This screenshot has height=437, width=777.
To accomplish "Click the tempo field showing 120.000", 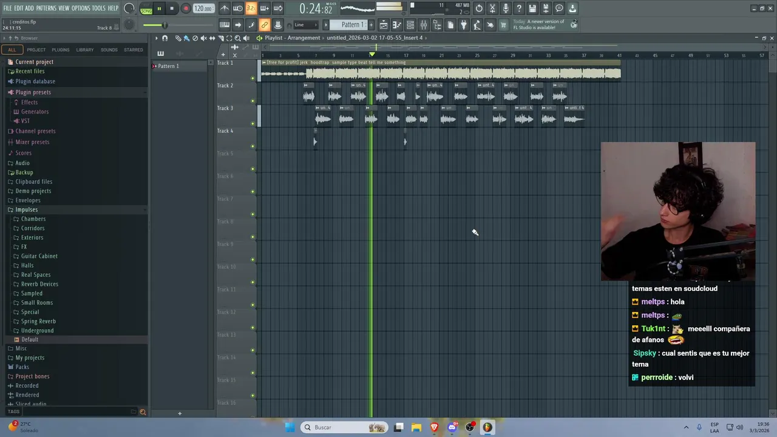I will tap(203, 8).
